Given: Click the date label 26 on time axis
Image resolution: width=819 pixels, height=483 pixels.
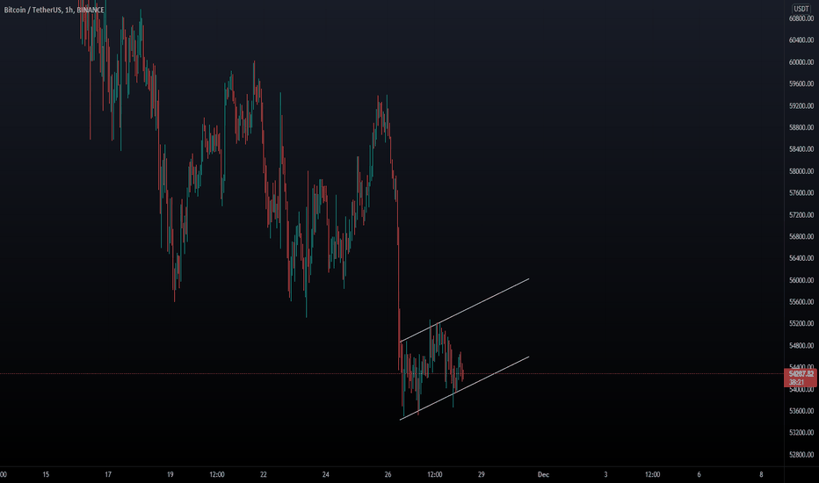Looking at the screenshot, I should (x=388, y=474).
